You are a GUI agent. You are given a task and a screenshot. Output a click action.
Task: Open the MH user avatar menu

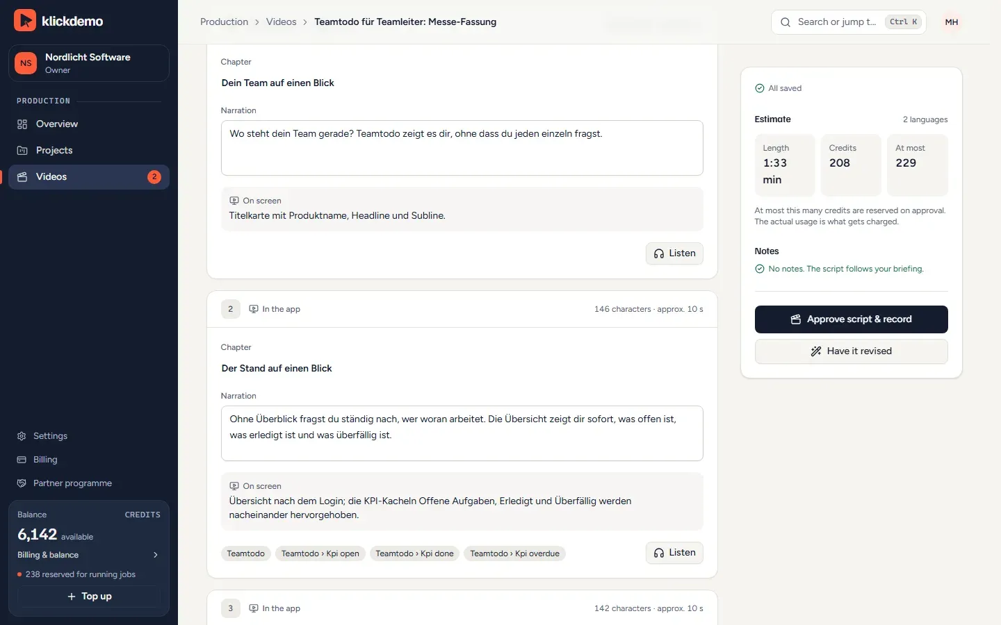952,22
